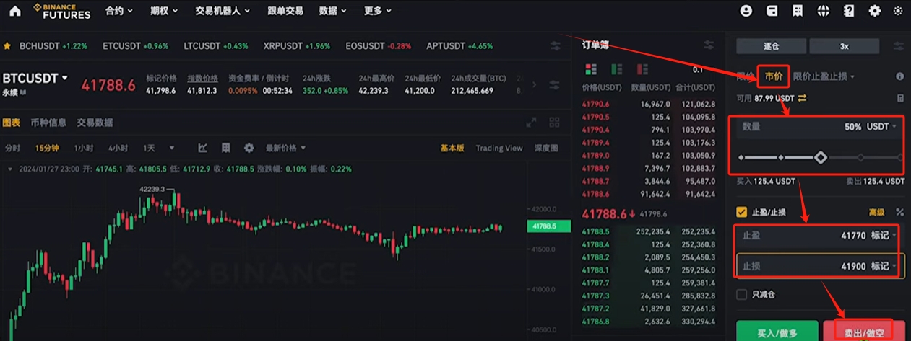Click the transfer arrows beside available balance
This screenshot has width=911, height=341.
(x=802, y=98)
